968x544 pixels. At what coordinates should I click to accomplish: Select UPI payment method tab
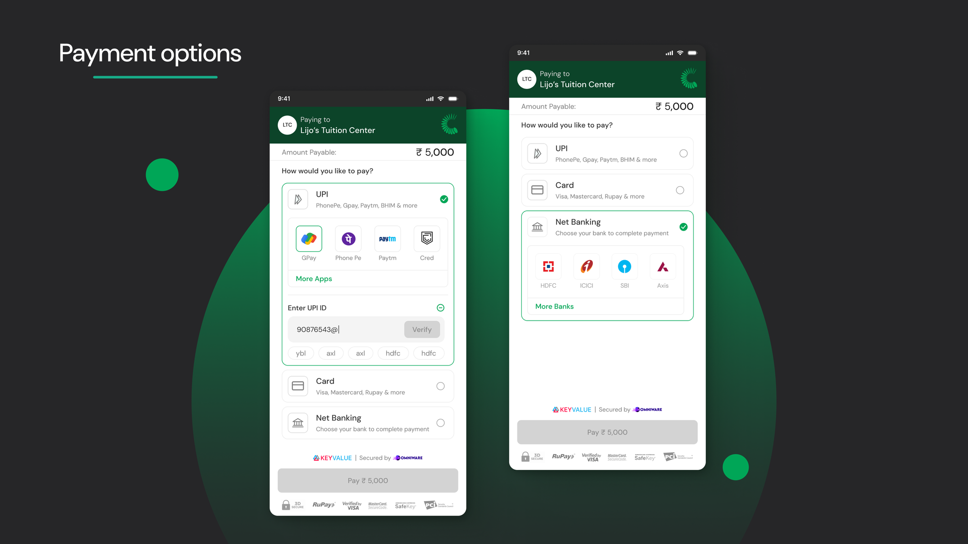click(606, 153)
